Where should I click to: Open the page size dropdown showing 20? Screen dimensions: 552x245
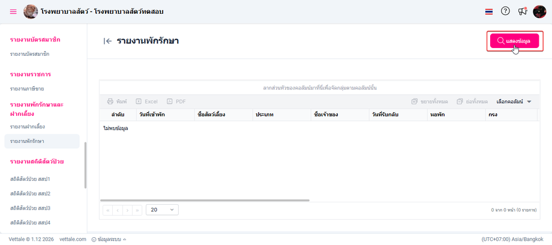pos(162,210)
